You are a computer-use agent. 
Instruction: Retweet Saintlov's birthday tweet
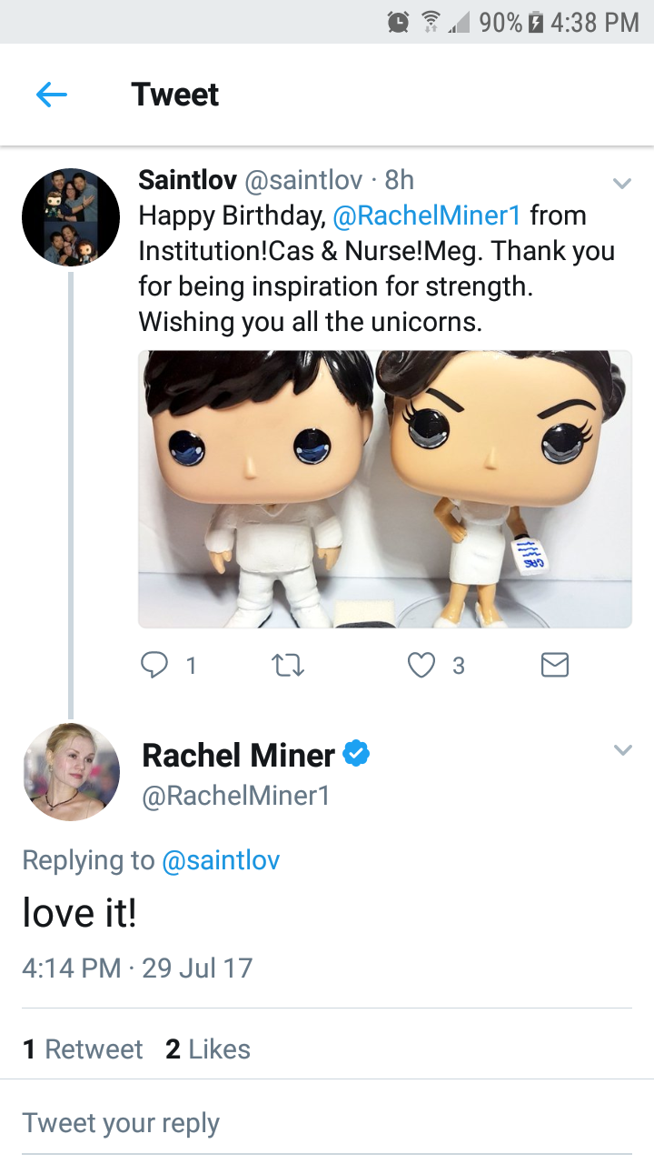pyautogui.click(x=288, y=667)
